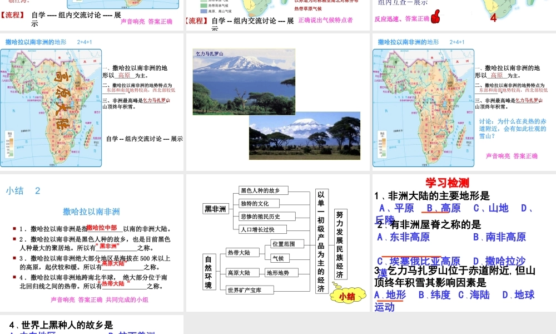
Task: Click the red answer "黑非洲" in the summary slide
Action: [107, 246]
